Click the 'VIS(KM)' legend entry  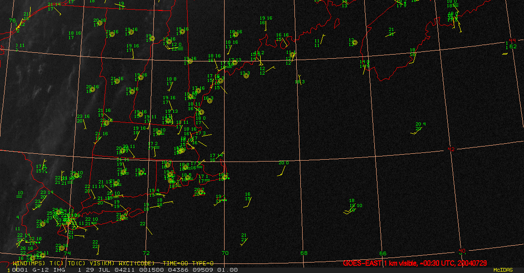point(102,263)
